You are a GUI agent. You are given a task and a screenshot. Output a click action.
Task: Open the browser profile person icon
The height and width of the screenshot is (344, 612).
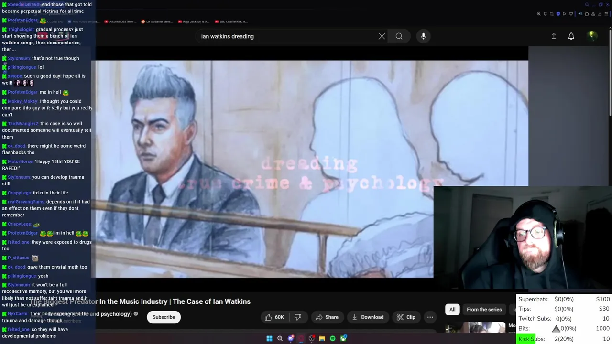(x=593, y=14)
